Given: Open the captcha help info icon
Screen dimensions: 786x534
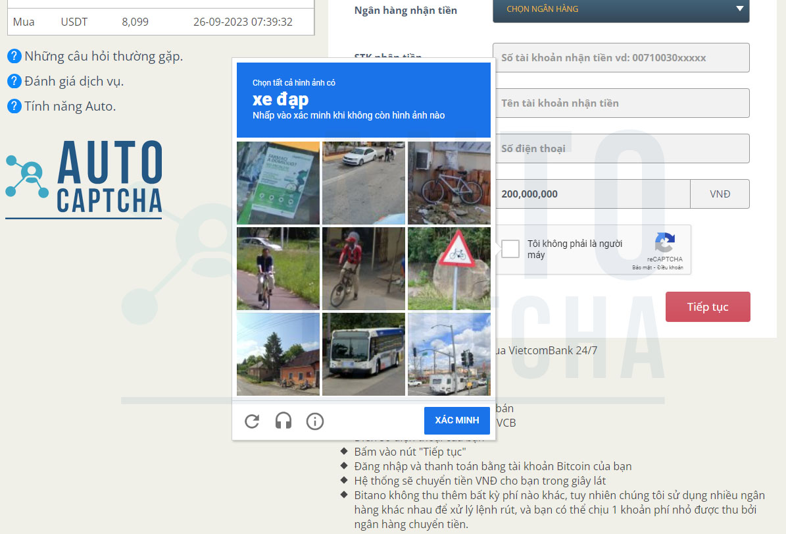Looking at the screenshot, I should pos(315,421).
